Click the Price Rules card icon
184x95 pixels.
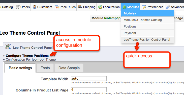(x=57, y=7)
